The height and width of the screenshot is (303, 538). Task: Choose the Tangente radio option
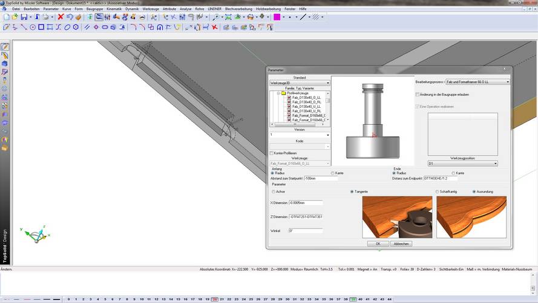coord(352,191)
